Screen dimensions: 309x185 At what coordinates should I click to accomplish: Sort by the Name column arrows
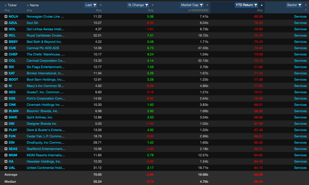[28, 5]
